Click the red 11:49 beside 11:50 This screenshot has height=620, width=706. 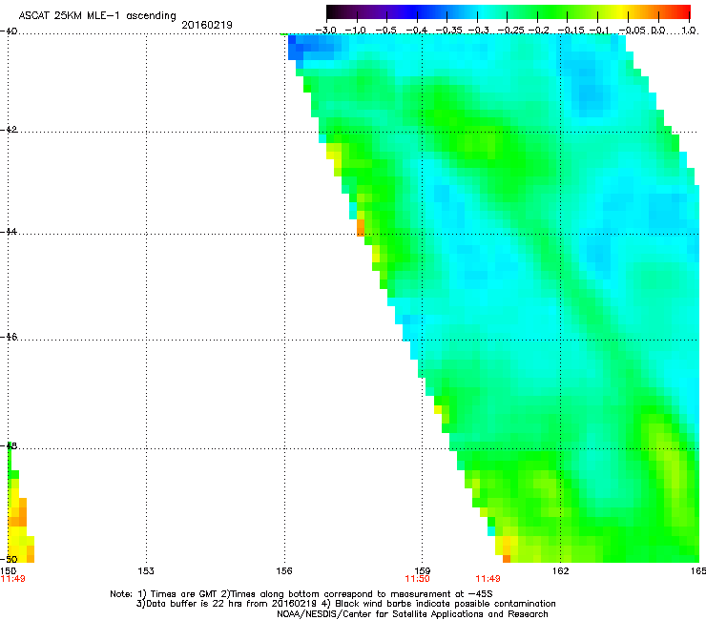[x=488, y=579]
